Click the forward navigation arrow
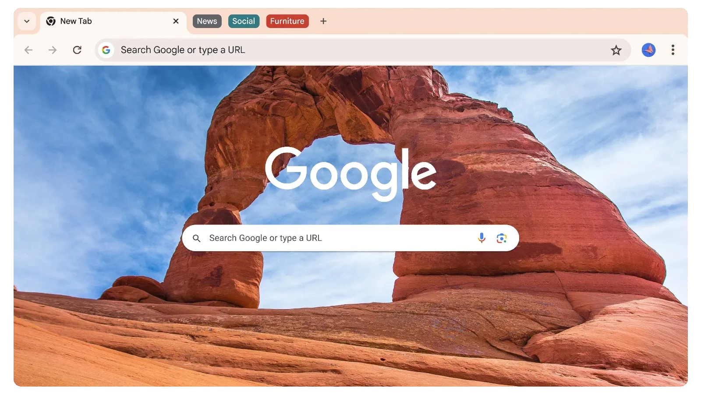This screenshot has height=394, width=701. pos(53,50)
